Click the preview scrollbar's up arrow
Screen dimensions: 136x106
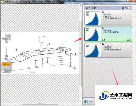pyautogui.click(x=81, y=5)
